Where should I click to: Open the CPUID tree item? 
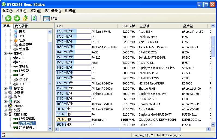point(23,62)
